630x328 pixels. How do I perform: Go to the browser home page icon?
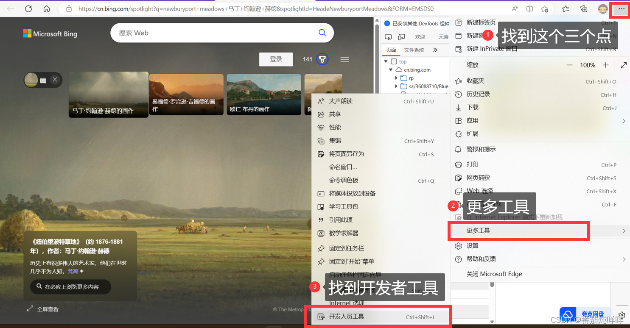coord(47,8)
